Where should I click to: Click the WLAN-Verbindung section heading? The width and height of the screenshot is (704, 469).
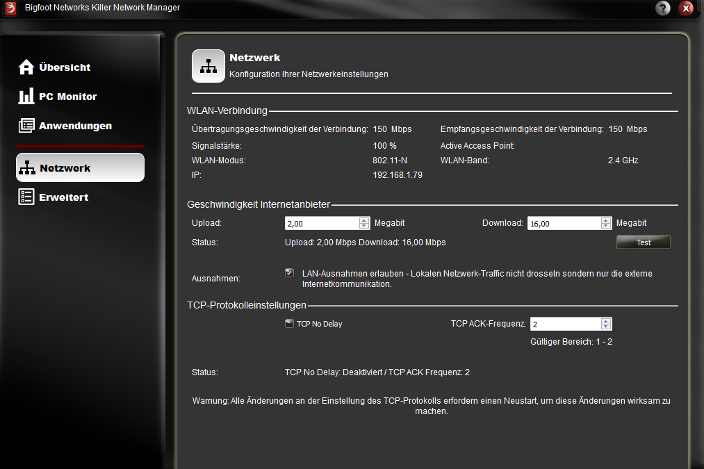point(227,110)
